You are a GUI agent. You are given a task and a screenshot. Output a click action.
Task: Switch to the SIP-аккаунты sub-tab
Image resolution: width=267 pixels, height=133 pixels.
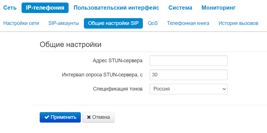pyautogui.click(x=63, y=23)
